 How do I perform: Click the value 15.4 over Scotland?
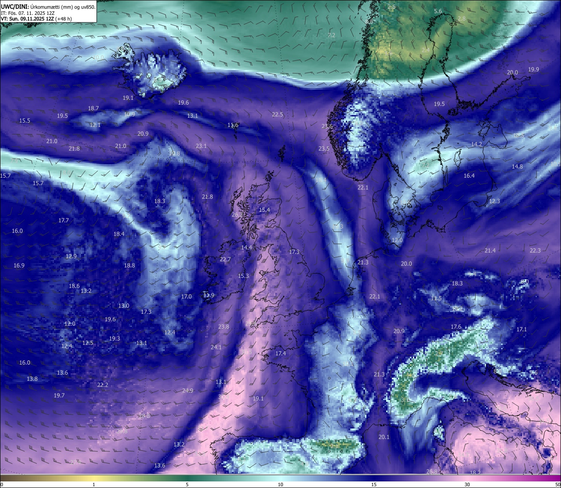pyautogui.click(x=264, y=210)
